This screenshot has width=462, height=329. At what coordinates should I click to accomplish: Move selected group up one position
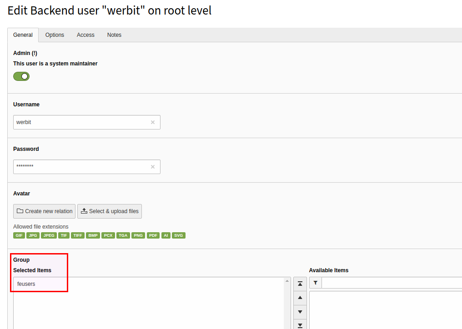pos(300,298)
